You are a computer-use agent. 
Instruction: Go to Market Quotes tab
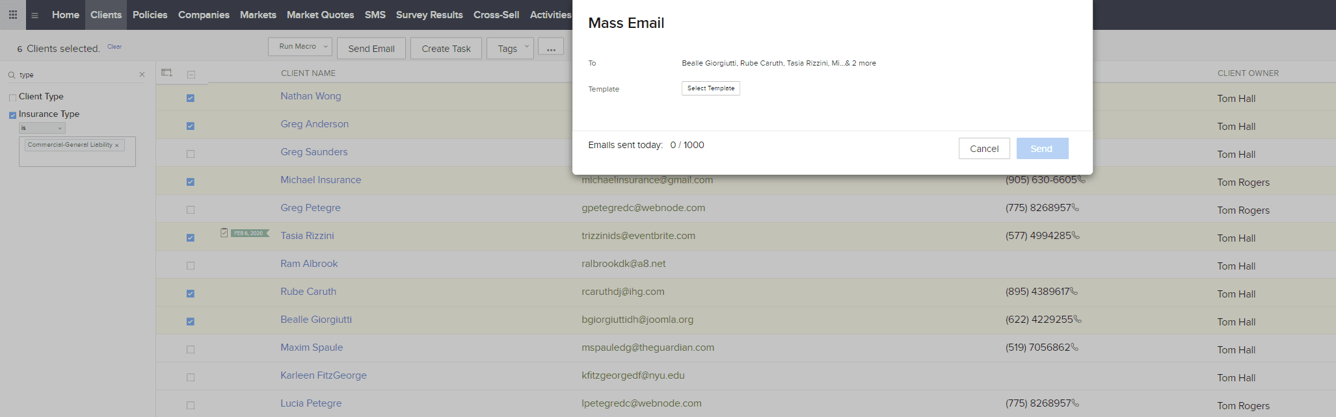pyautogui.click(x=320, y=14)
